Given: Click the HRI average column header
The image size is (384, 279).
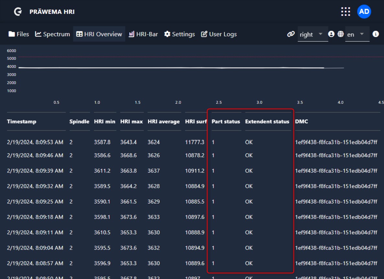Looking at the screenshot, I should [x=164, y=121].
